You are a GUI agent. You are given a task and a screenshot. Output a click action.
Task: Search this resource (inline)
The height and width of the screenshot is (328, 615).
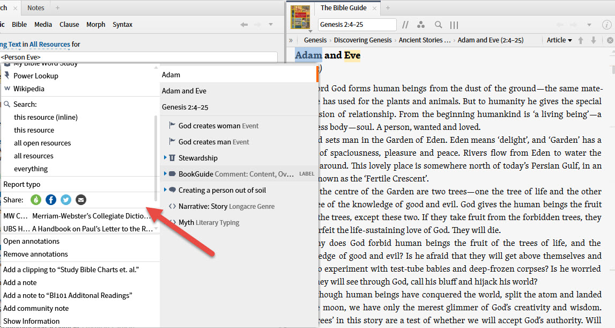click(x=46, y=117)
